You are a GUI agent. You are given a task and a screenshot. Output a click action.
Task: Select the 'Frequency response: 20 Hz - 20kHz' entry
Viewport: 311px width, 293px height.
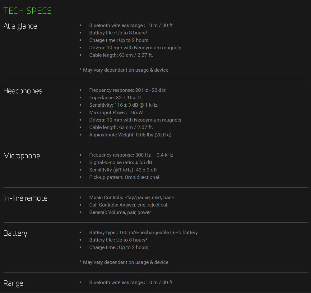pos(127,90)
